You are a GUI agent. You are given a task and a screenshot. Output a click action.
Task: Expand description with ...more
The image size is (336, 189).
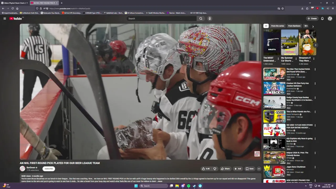point(160,181)
